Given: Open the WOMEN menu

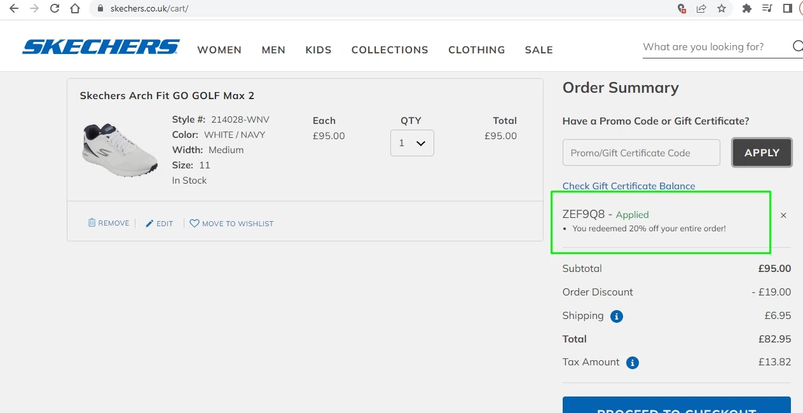Looking at the screenshot, I should pyautogui.click(x=219, y=50).
